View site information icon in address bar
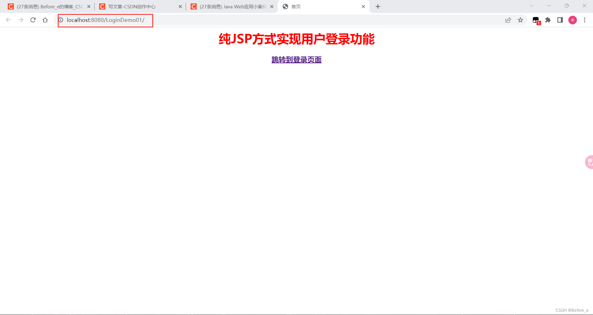Viewport: 593px width, 315px height. (61, 20)
